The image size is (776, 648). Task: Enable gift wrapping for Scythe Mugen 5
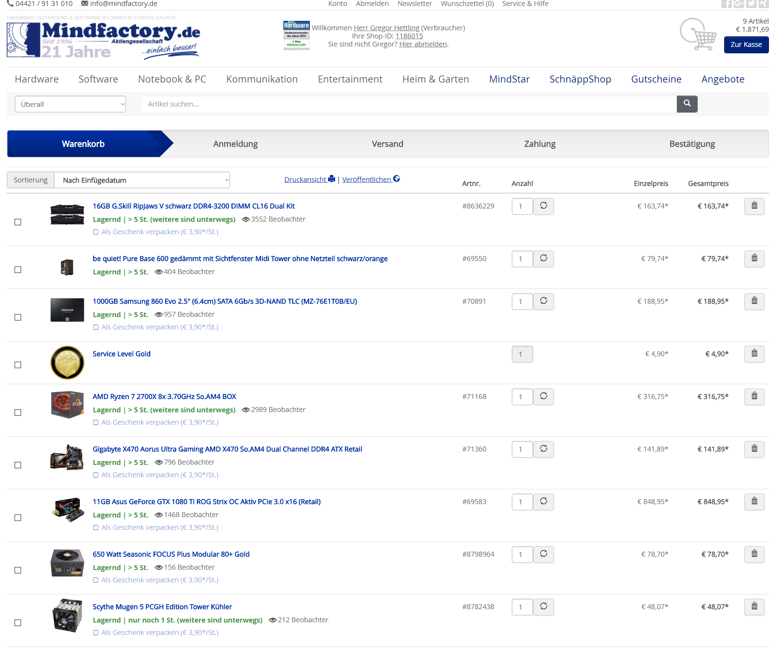point(96,633)
